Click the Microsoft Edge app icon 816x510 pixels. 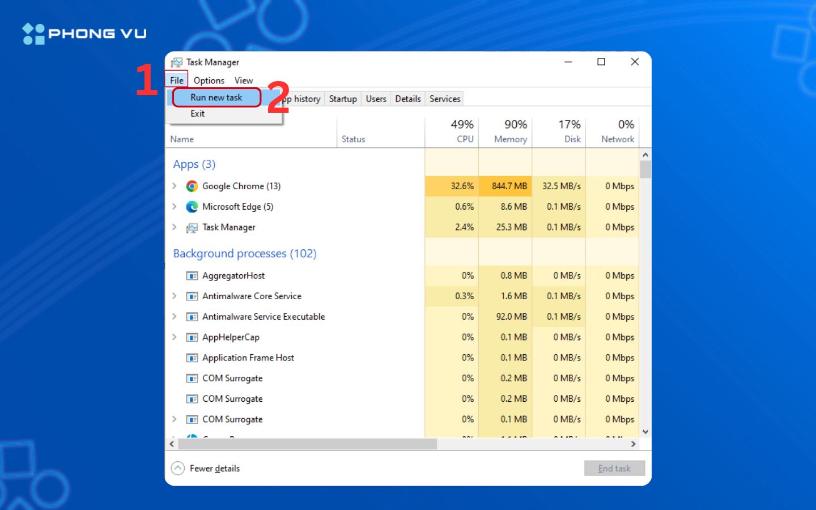(x=192, y=207)
